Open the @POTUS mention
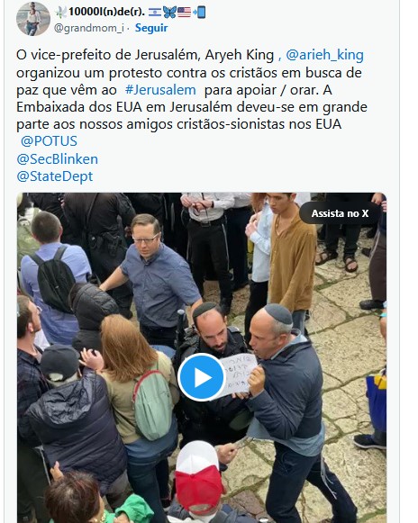The image size is (418, 523). (x=49, y=141)
